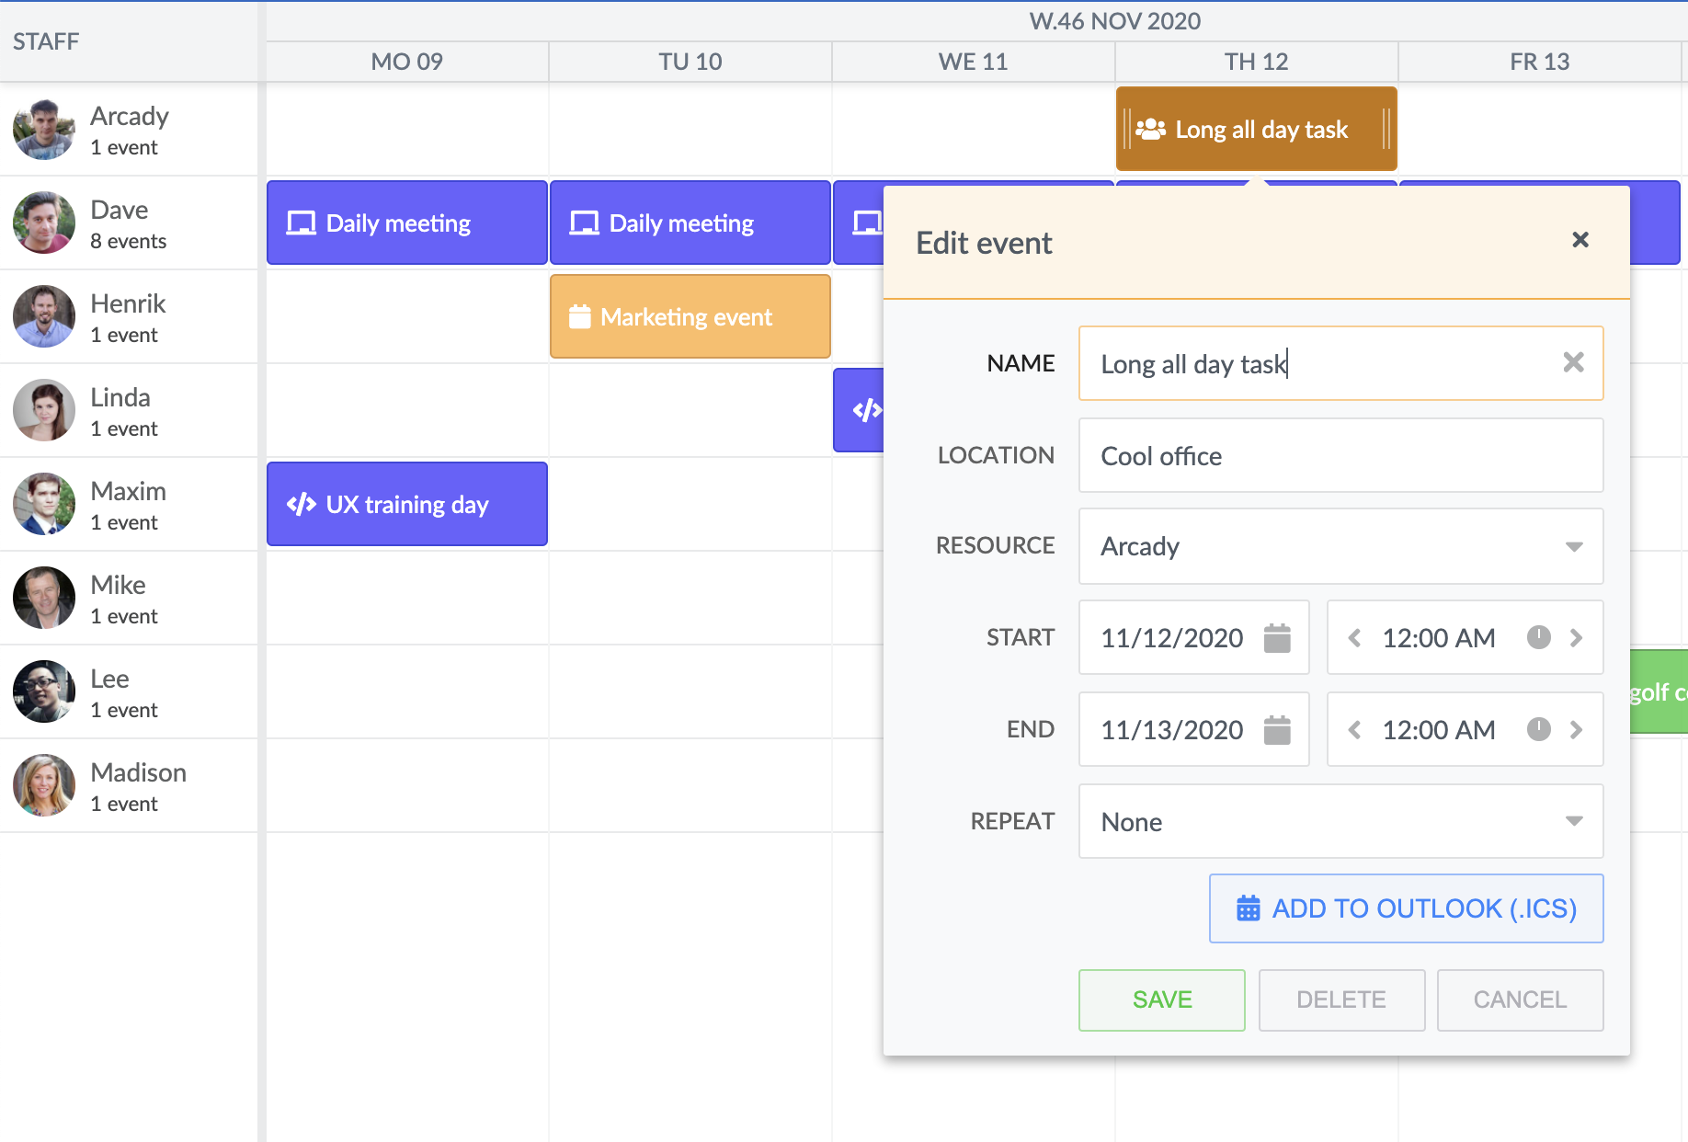Increase START time with the forward arrow
This screenshot has width=1688, height=1142.
pyautogui.click(x=1576, y=637)
